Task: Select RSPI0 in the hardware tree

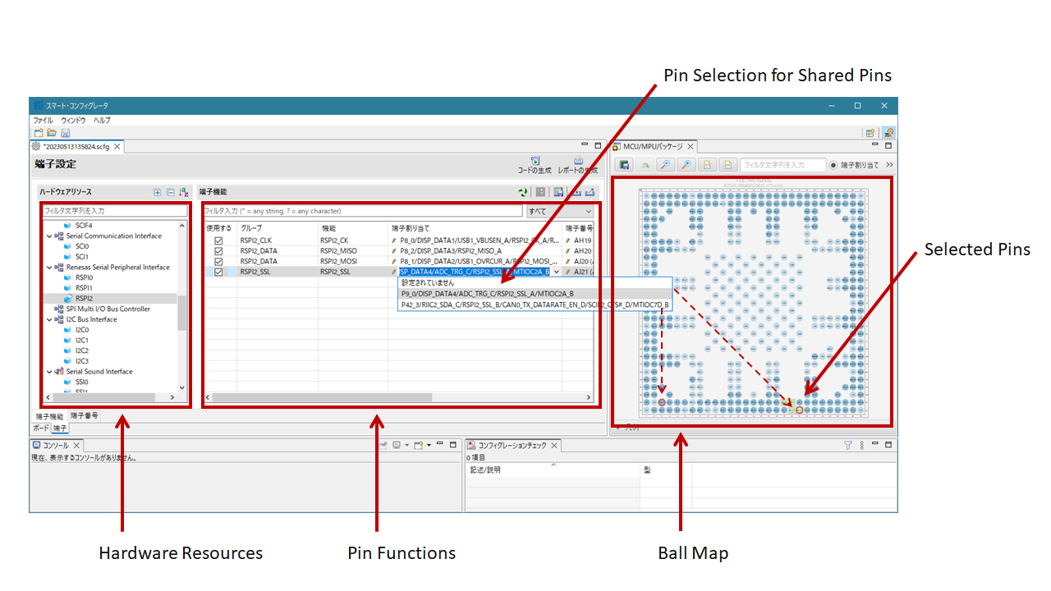Action: coord(84,277)
